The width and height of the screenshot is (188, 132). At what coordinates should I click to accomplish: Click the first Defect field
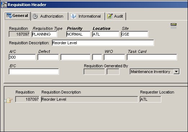coord(48,57)
